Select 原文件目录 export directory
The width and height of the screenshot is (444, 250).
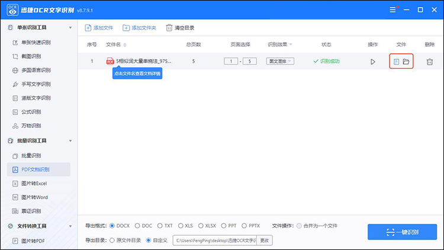click(112, 241)
